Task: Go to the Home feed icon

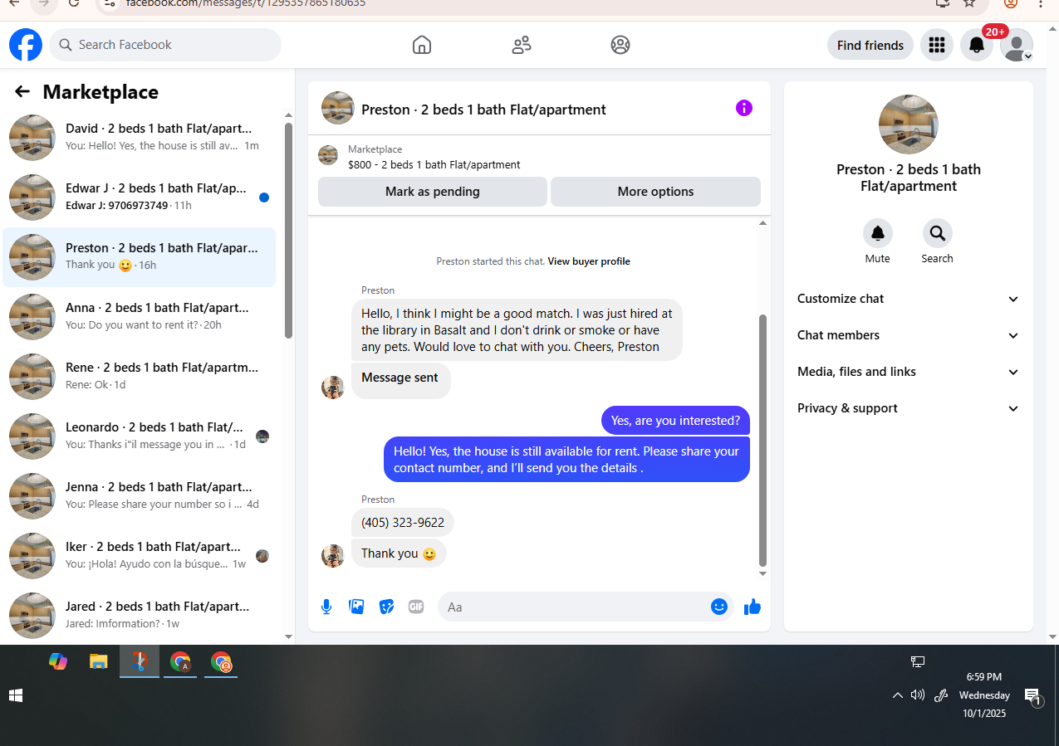Action: [x=422, y=45]
